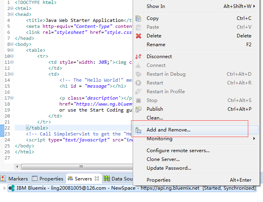Click the Restart play icon
The width and height of the screenshot is (263, 202).
pos(138,83)
